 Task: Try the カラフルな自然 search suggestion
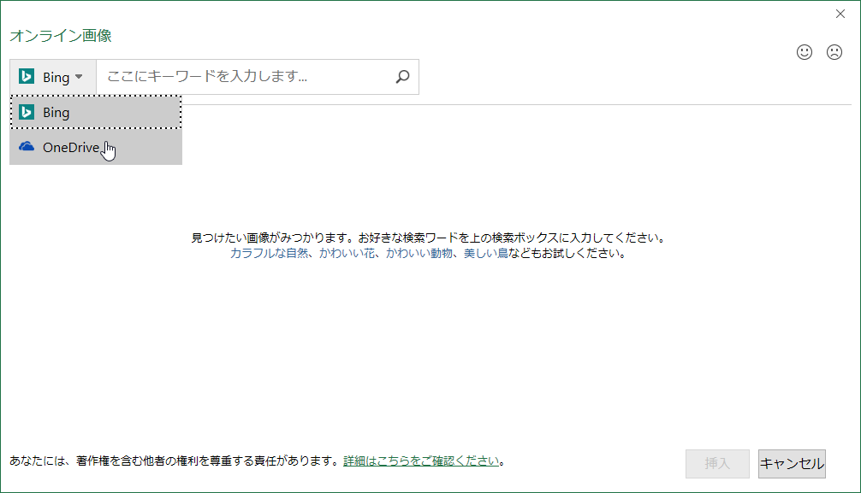pyautogui.click(x=269, y=254)
